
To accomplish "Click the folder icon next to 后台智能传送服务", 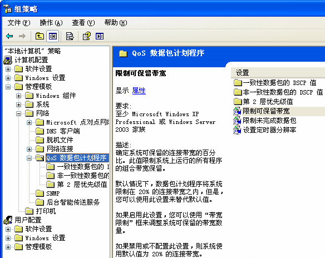I will coord(40,202).
